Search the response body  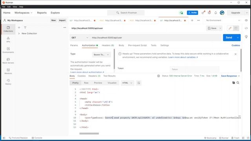pyautogui.click(x=238, y=83)
